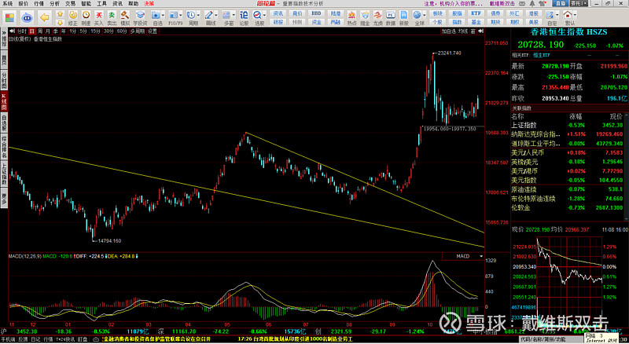Screen dimensions: 629x344
Task: Expand the 选股 dropdown arrow
Action: 264,15
